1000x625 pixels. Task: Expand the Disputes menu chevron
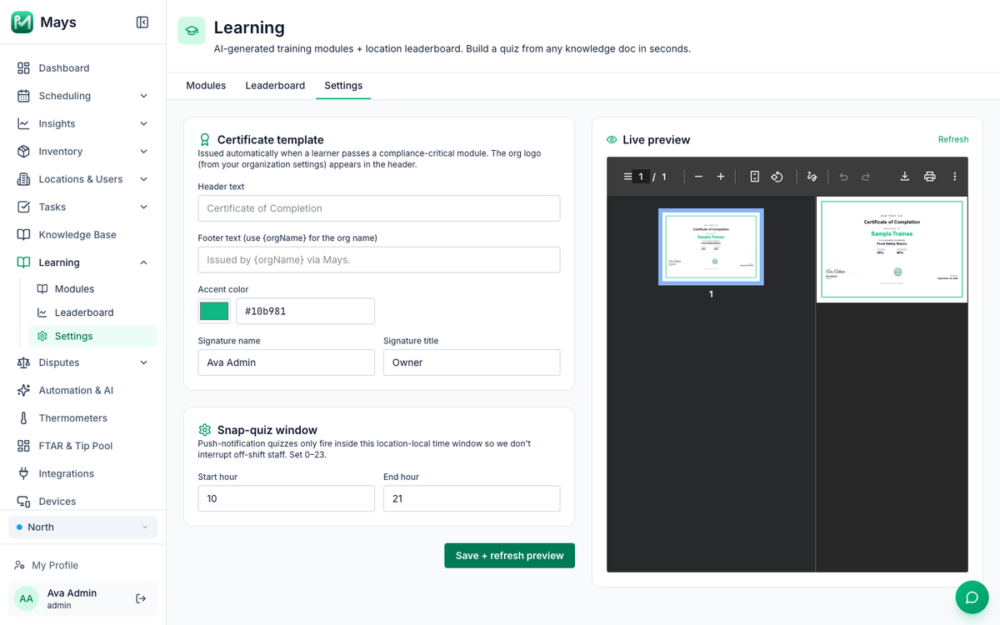(x=143, y=362)
